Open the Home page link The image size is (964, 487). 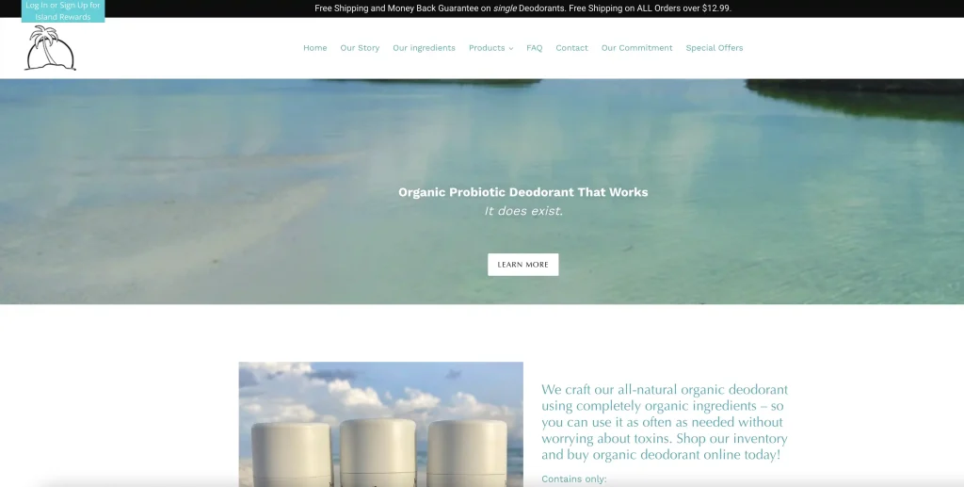pos(314,48)
